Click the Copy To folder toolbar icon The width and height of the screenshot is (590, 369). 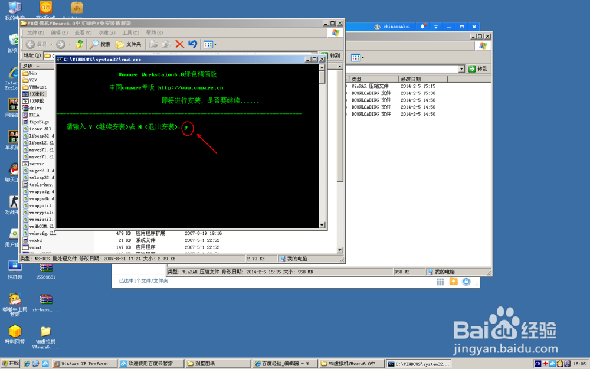pos(166,44)
